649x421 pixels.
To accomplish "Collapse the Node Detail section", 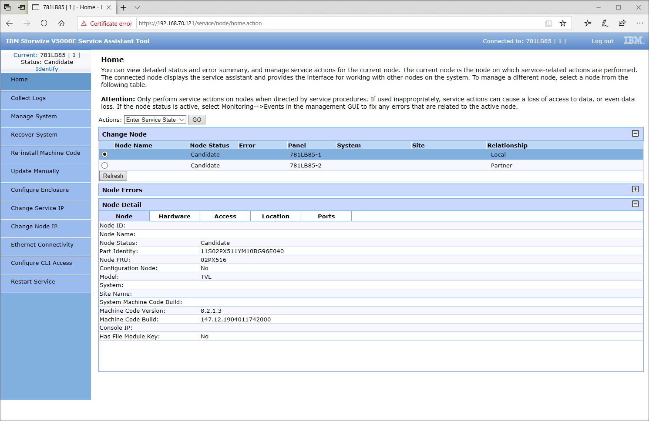I will pos(635,204).
